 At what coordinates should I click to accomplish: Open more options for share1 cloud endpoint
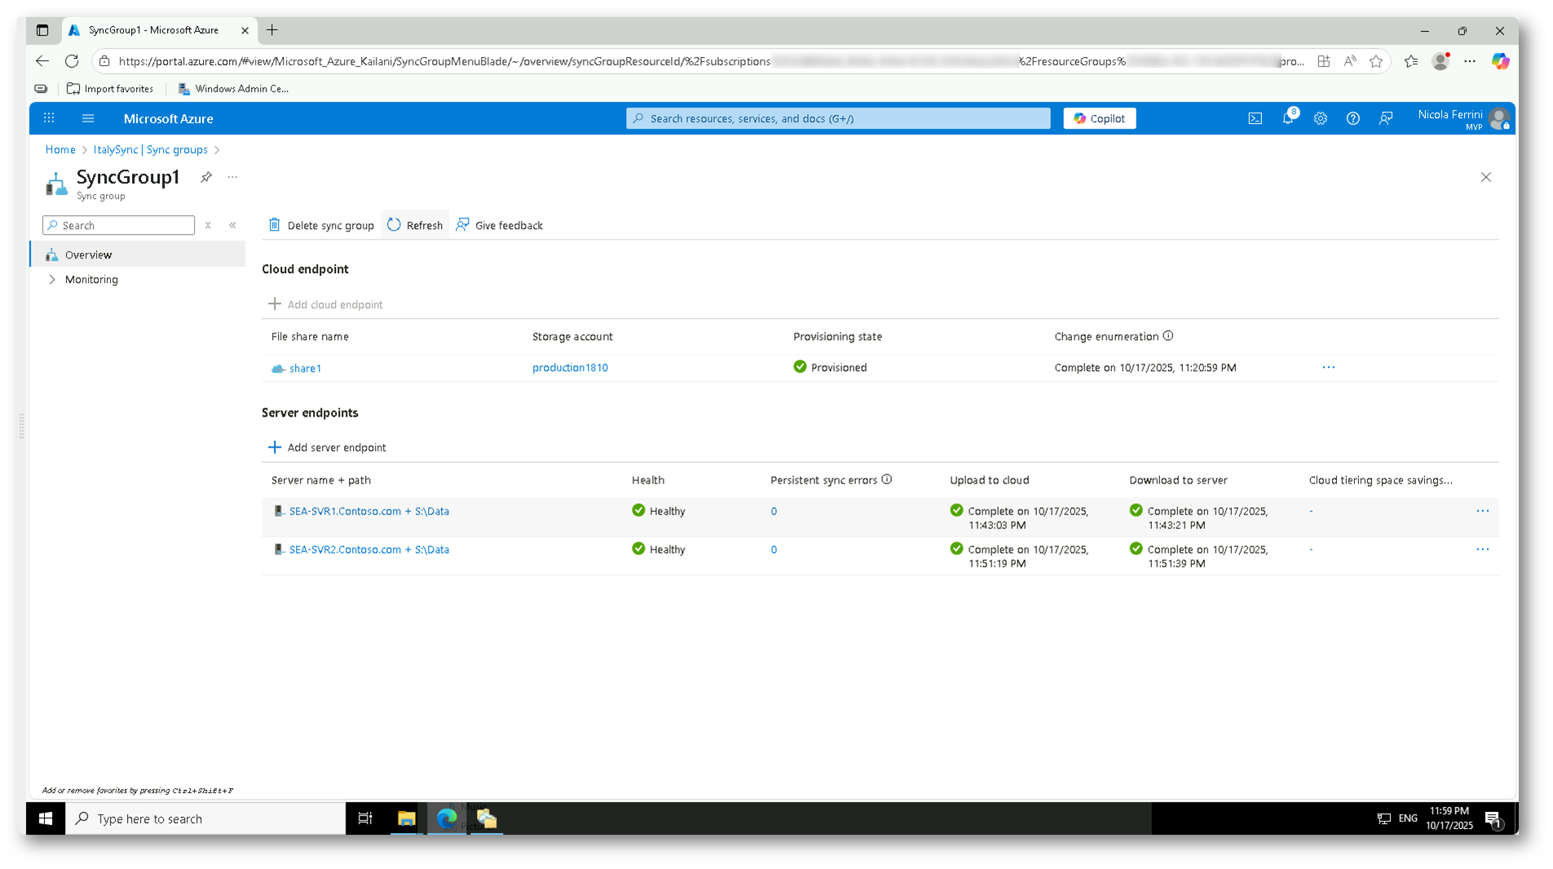1328,368
